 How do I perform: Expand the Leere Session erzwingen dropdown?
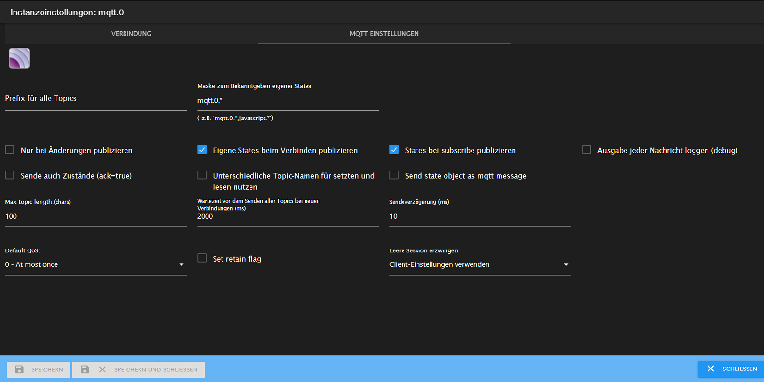tap(480, 264)
